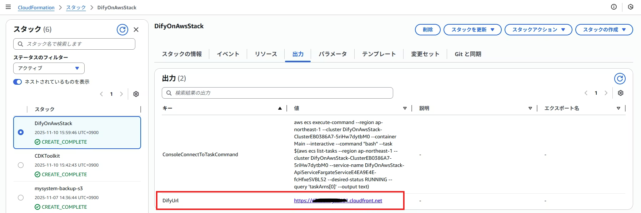Open the mysystem-backup-s3 stack entry
Screen dimensions: 641x213
click(x=59, y=188)
